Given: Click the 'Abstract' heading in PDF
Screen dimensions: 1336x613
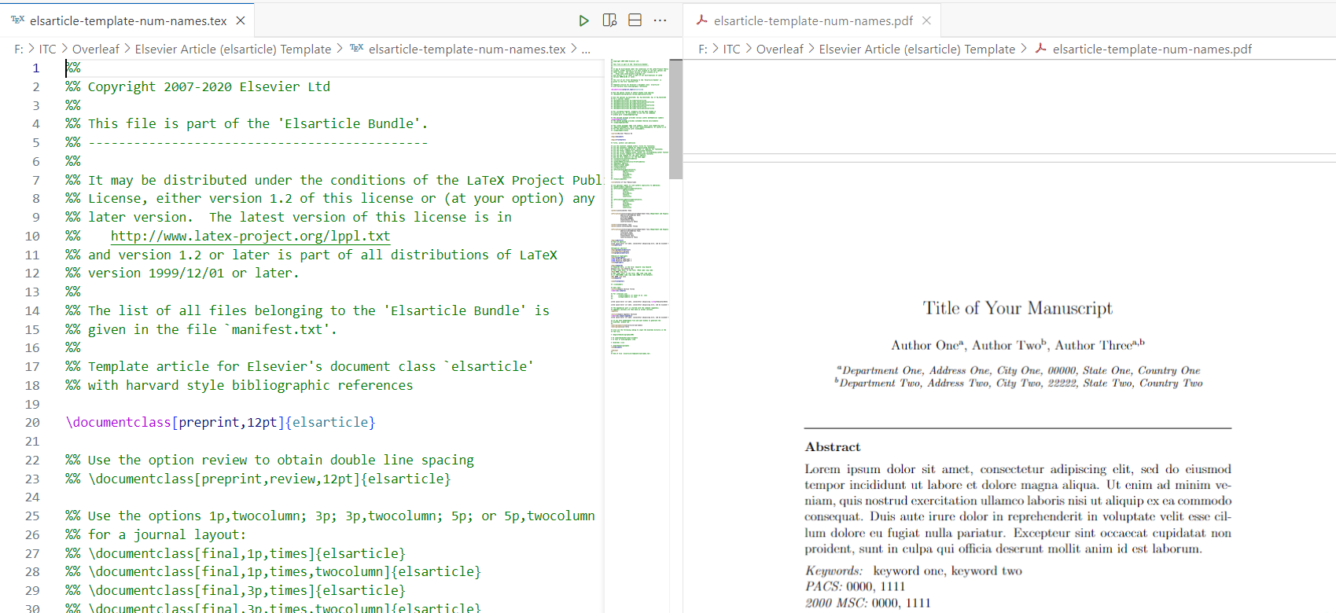Looking at the screenshot, I should coord(833,446).
